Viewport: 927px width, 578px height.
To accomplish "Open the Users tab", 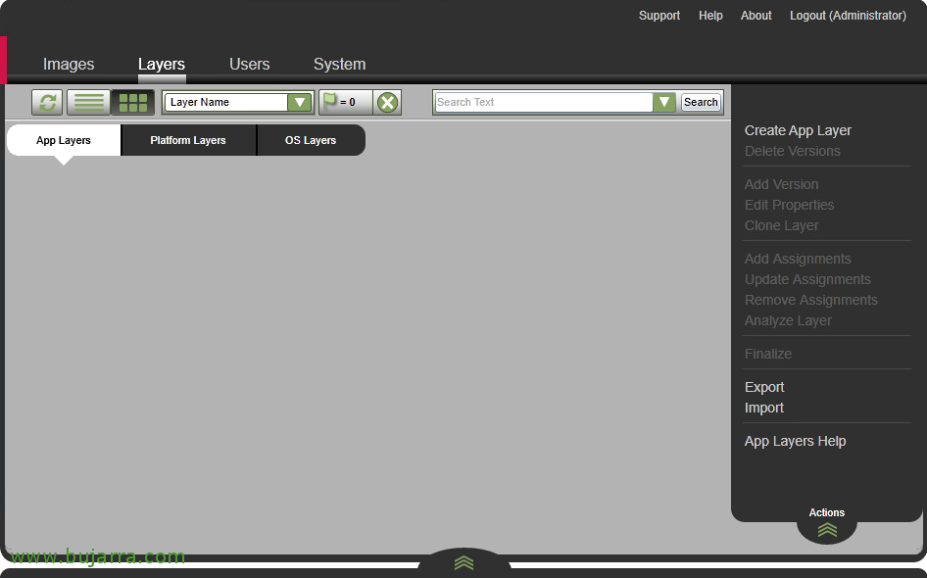I will 250,64.
